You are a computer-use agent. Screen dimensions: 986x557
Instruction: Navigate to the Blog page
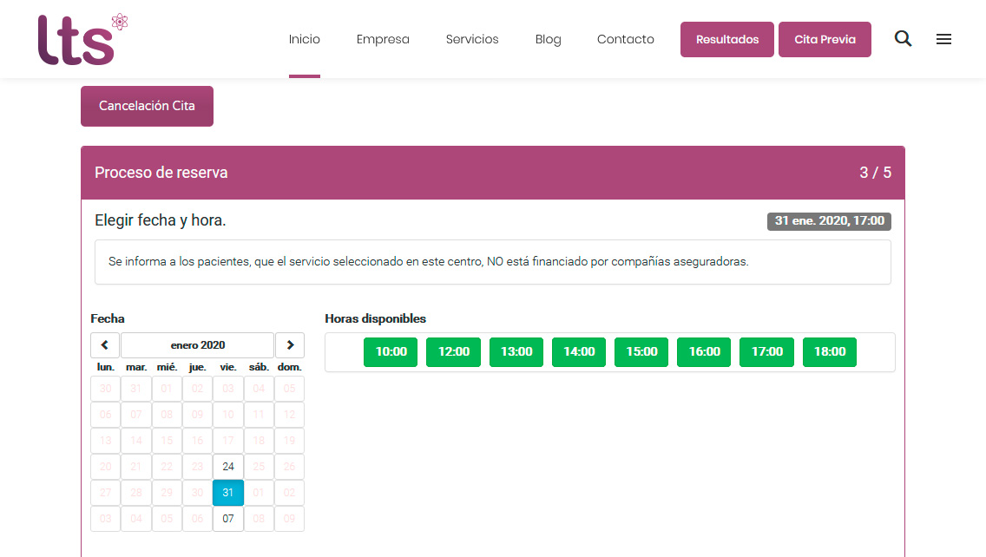pos(548,39)
